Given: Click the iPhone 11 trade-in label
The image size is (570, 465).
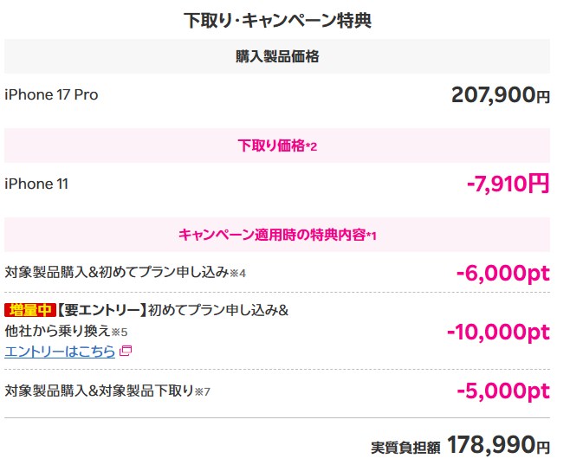Looking at the screenshot, I should 36,184.
